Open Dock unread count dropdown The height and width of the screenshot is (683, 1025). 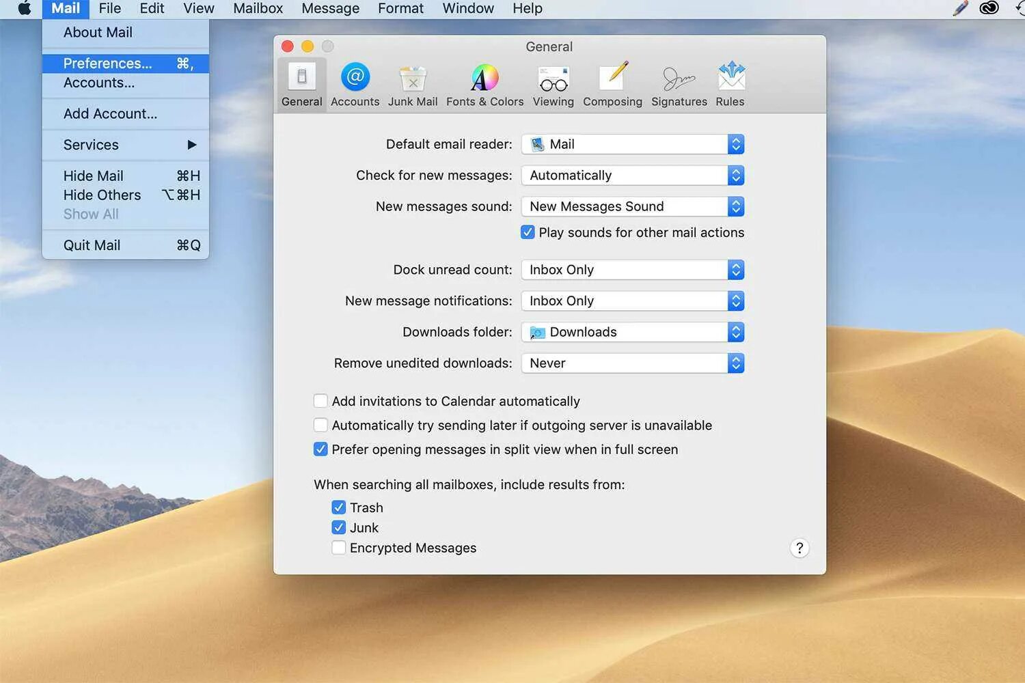(x=633, y=270)
